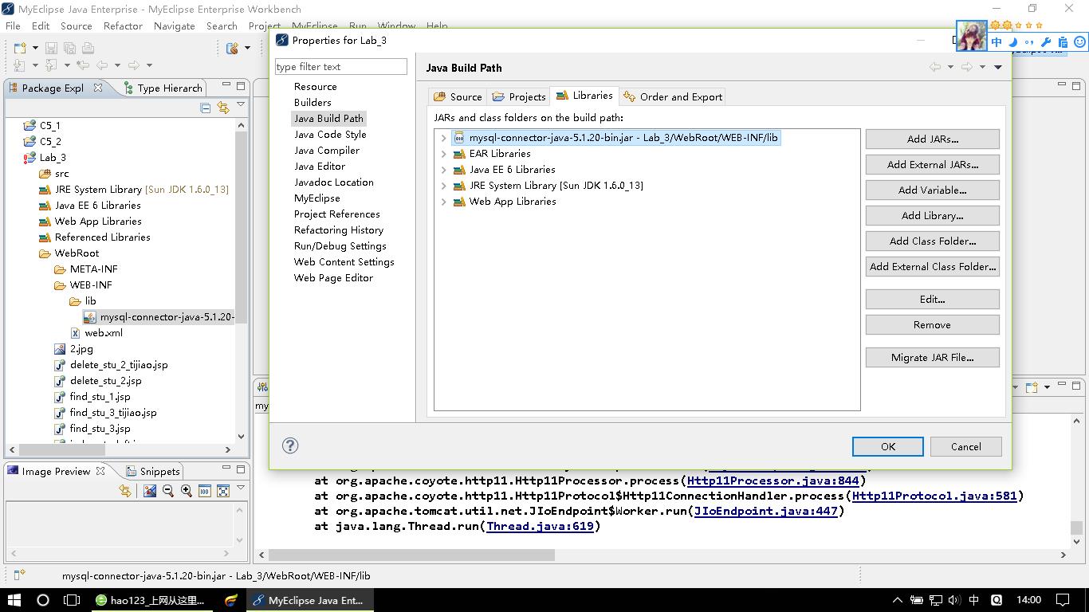Close the Package Explorer tab

pyautogui.click(x=98, y=88)
